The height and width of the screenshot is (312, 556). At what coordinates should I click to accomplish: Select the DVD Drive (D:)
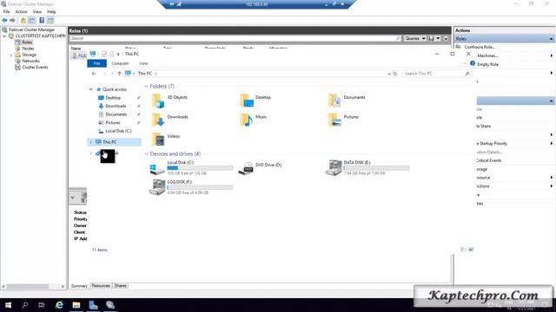pyautogui.click(x=260, y=167)
